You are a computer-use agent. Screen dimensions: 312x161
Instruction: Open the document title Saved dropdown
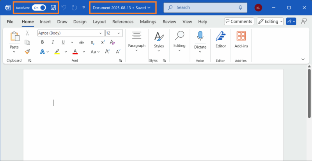tap(122, 8)
